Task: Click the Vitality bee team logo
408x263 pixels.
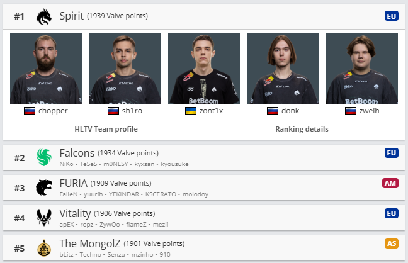Action: (44, 218)
